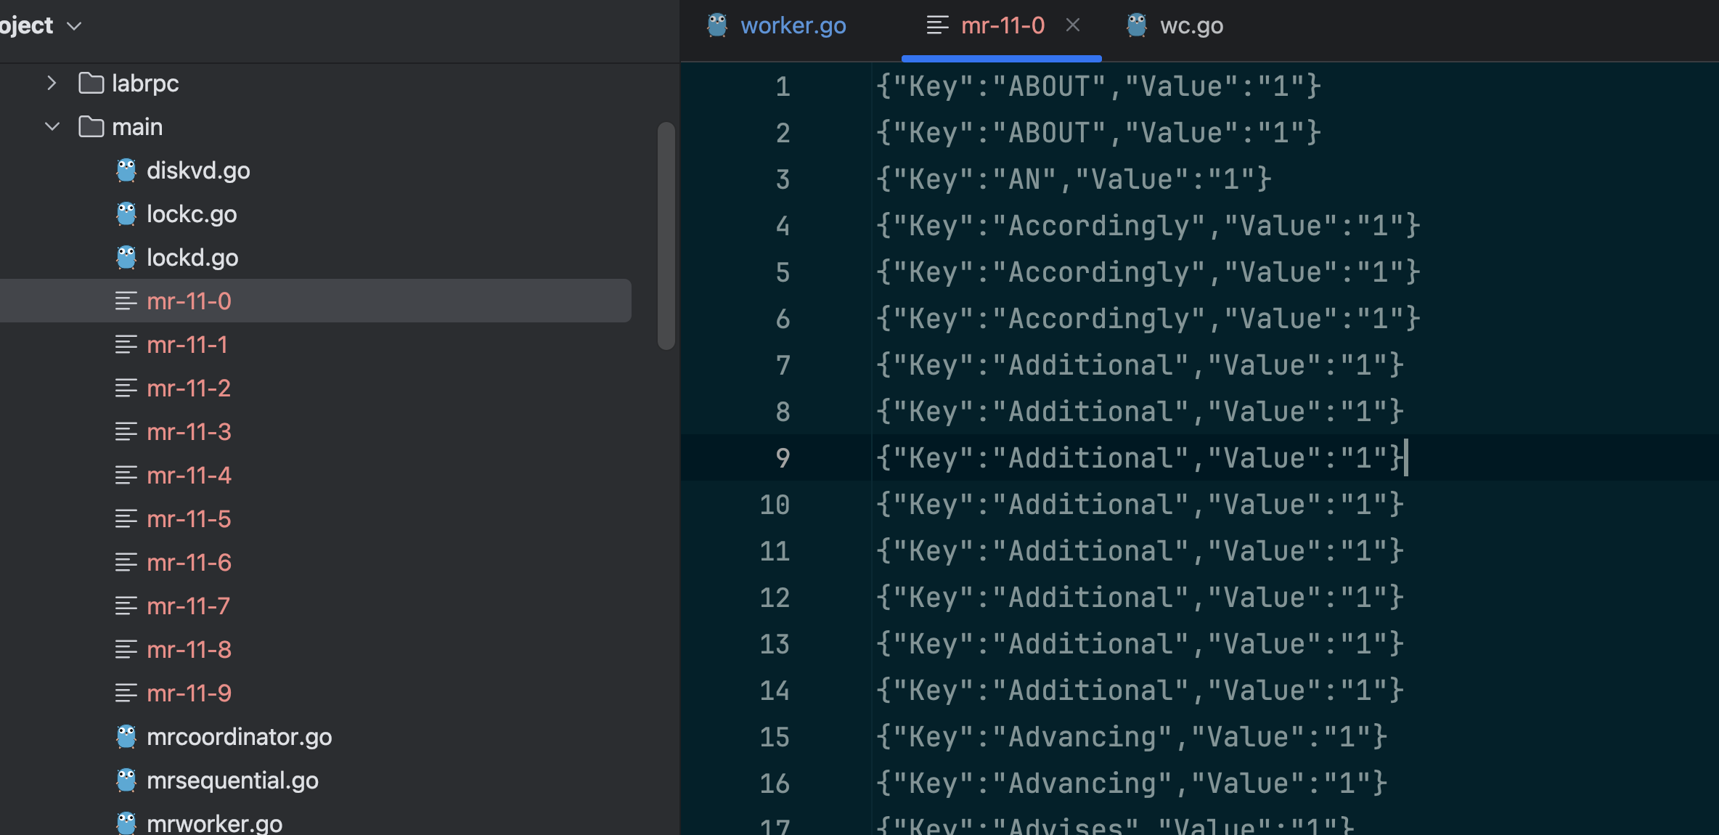Click the gopher icon next to mrcoordinator.go

(x=126, y=737)
